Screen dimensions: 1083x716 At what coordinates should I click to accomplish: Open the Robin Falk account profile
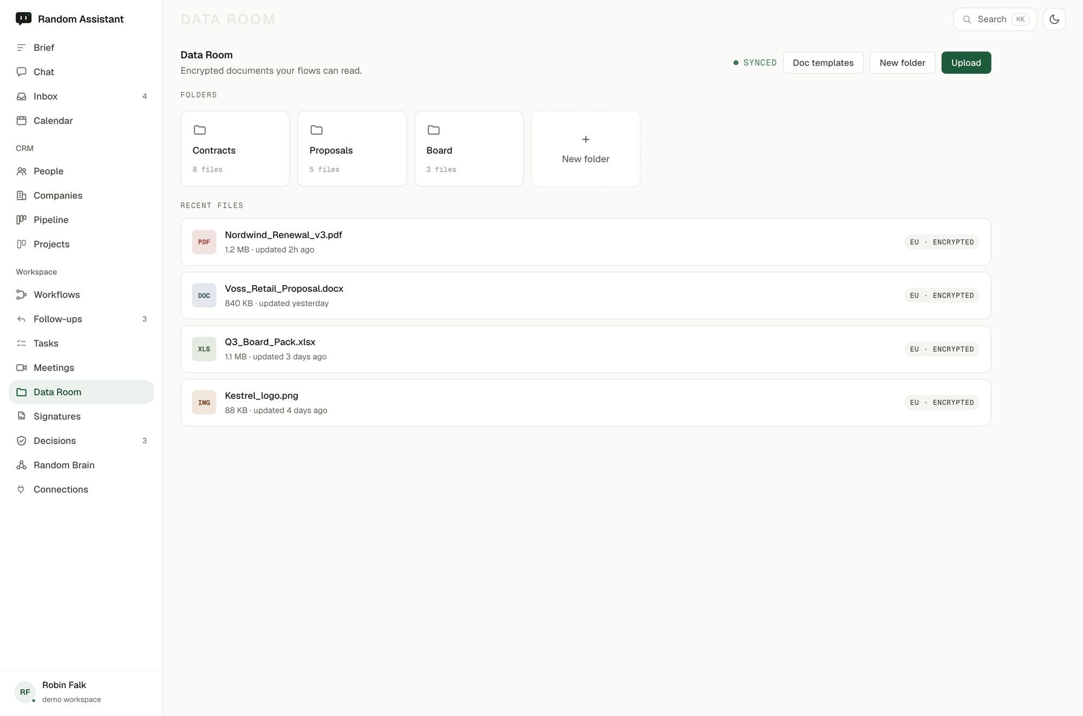click(x=81, y=692)
